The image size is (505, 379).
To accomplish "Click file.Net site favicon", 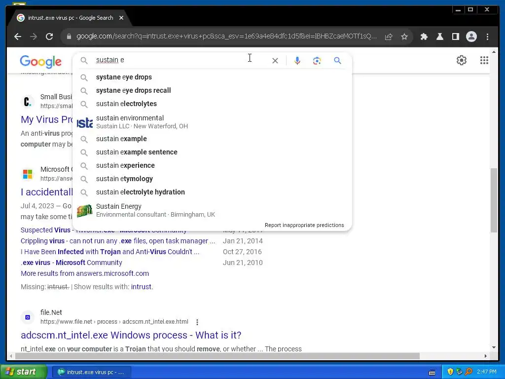I will [x=28, y=317].
